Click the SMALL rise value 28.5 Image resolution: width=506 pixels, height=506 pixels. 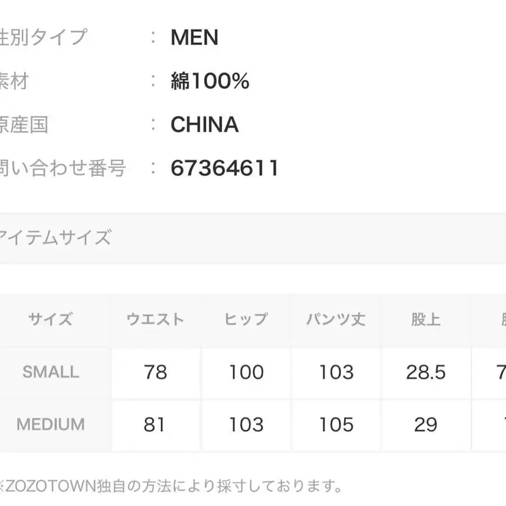pyautogui.click(x=426, y=372)
